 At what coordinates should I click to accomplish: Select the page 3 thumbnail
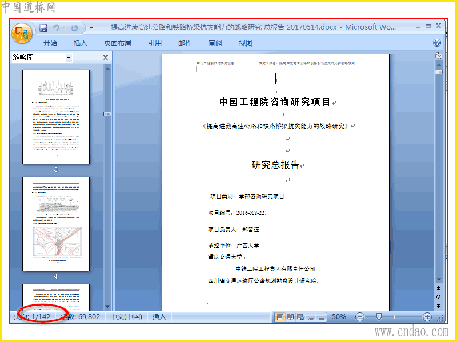click(56, 117)
